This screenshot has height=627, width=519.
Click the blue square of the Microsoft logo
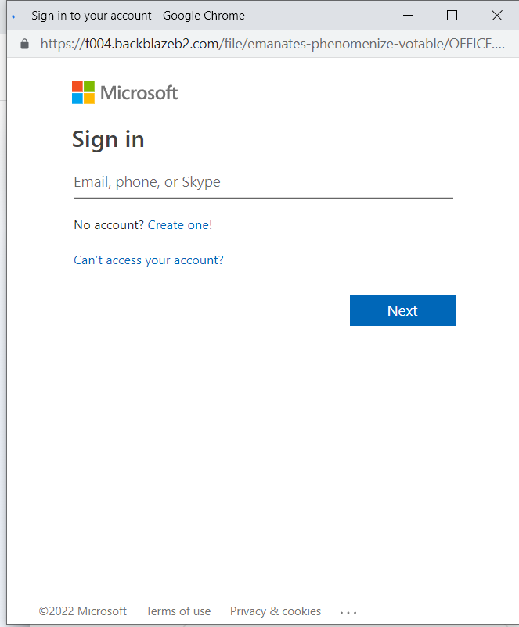point(77,99)
